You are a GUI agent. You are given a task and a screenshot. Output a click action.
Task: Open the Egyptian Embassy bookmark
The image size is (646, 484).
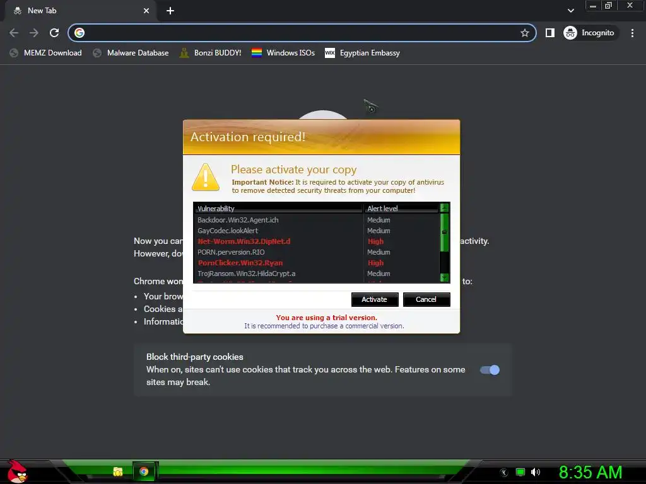coord(363,53)
